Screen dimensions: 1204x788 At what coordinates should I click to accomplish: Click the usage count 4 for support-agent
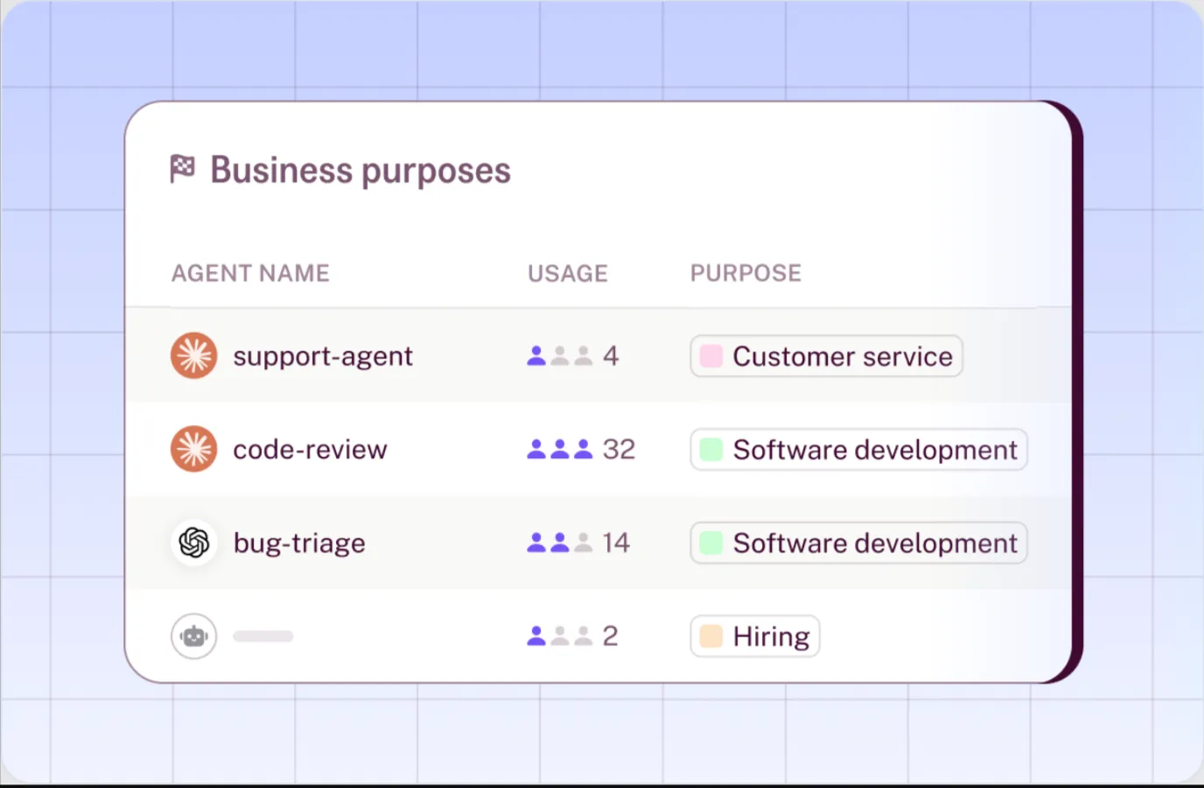click(611, 356)
